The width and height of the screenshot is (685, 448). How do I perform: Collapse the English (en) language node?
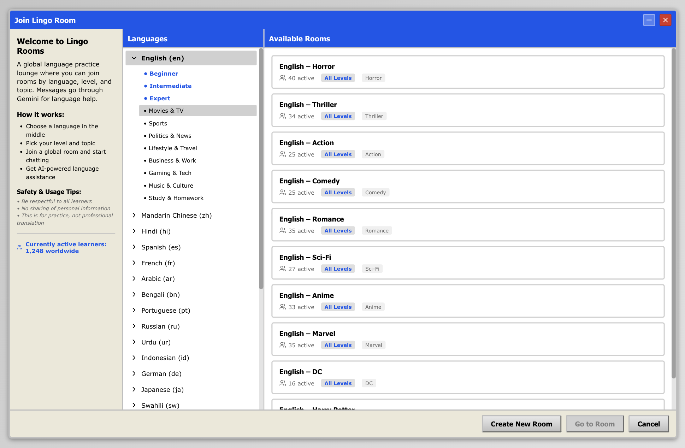pyautogui.click(x=134, y=58)
